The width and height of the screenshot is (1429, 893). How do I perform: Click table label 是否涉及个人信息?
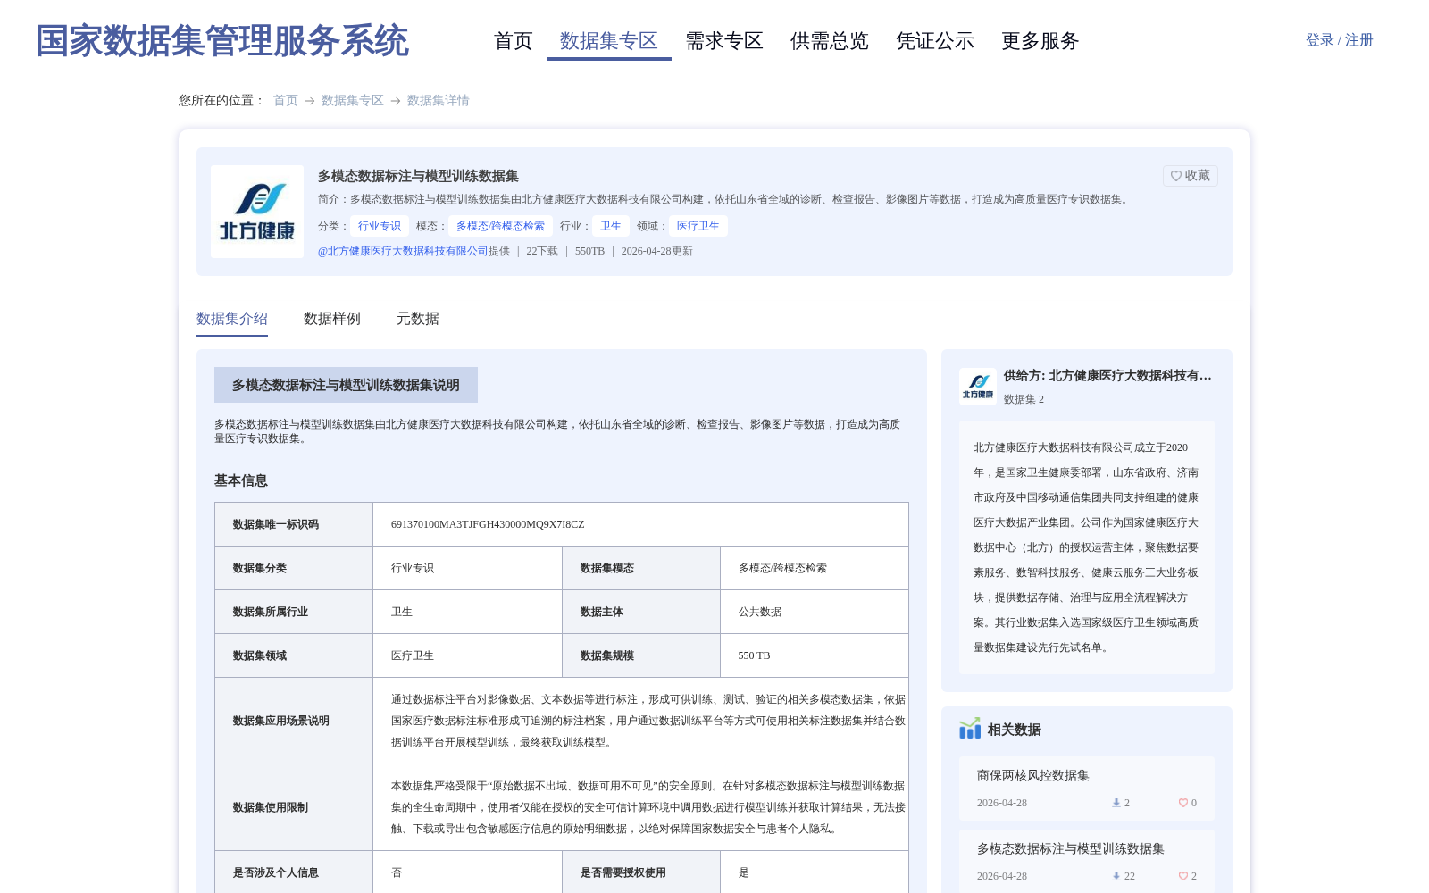(276, 872)
